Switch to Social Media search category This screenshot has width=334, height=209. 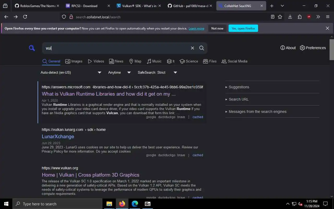[234, 61]
